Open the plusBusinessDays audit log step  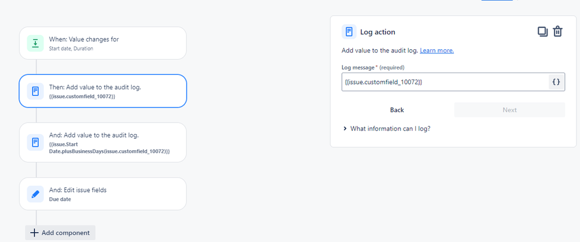point(103,142)
